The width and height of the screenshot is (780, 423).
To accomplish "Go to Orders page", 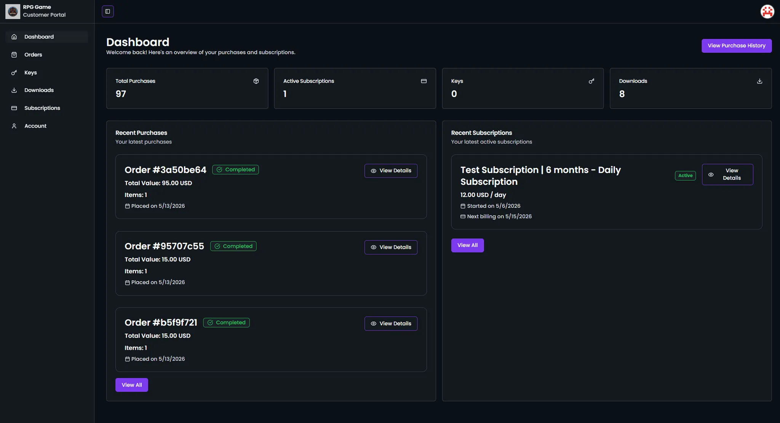I will coord(46,55).
